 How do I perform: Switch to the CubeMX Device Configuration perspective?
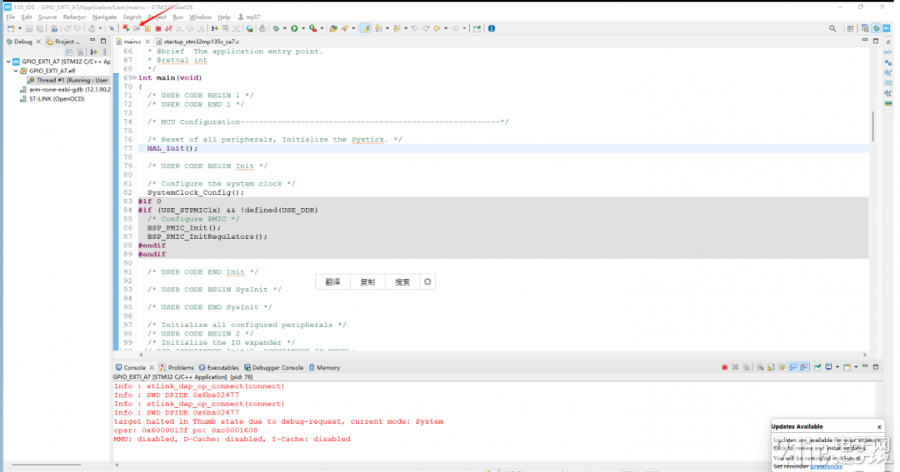pos(887,28)
